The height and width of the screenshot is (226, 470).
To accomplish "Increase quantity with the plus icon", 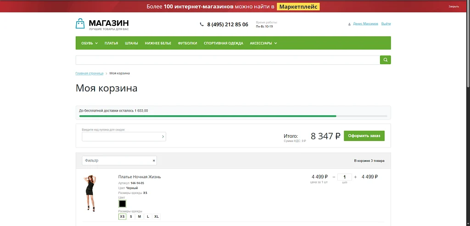I will (356, 177).
